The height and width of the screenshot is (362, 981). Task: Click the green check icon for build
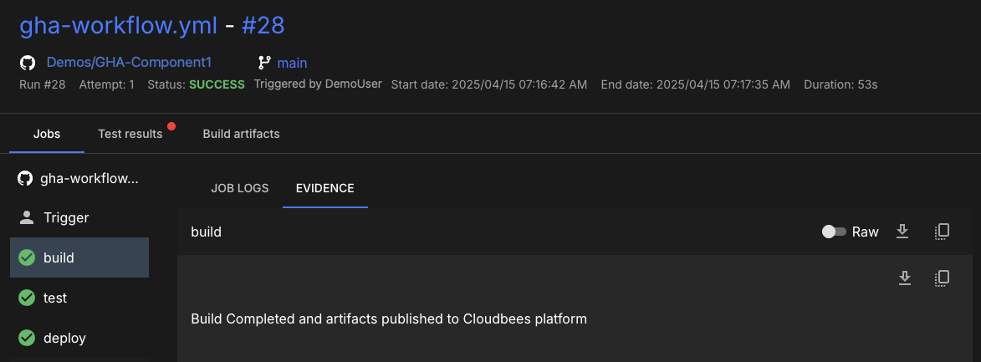click(27, 257)
